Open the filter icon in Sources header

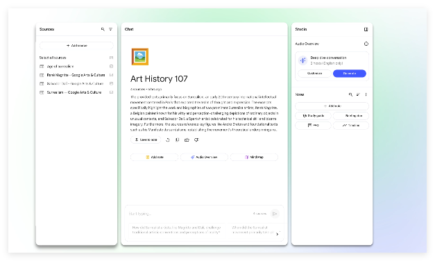click(x=110, y=29)
